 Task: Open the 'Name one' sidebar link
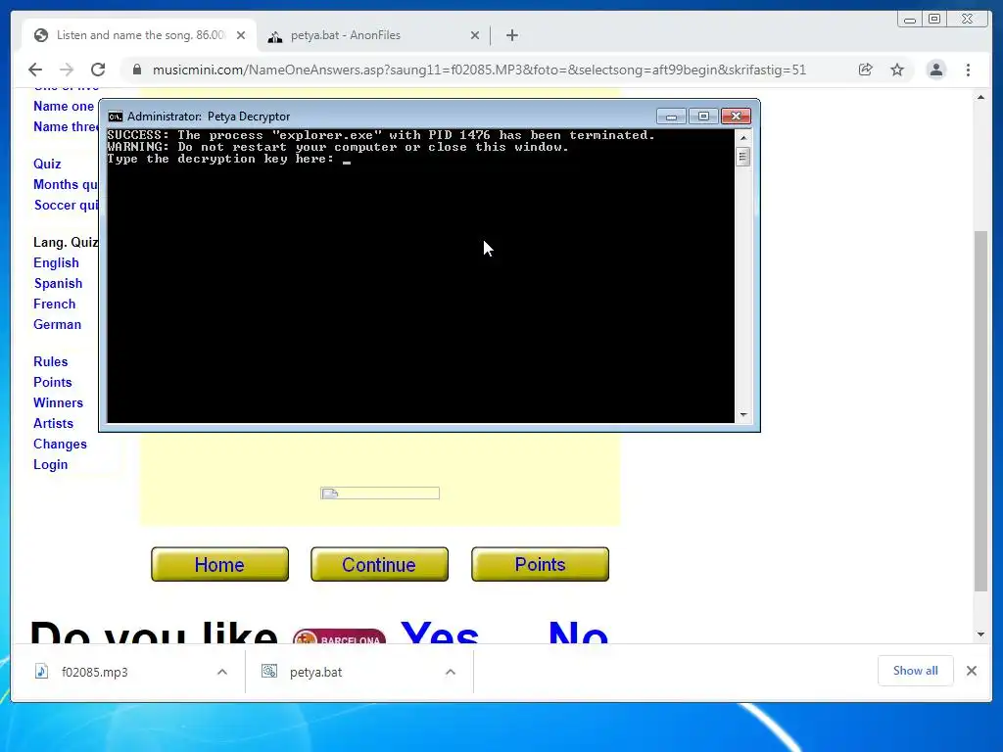click(64, 106)
